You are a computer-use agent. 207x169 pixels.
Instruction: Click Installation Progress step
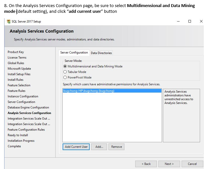(21, 141)
